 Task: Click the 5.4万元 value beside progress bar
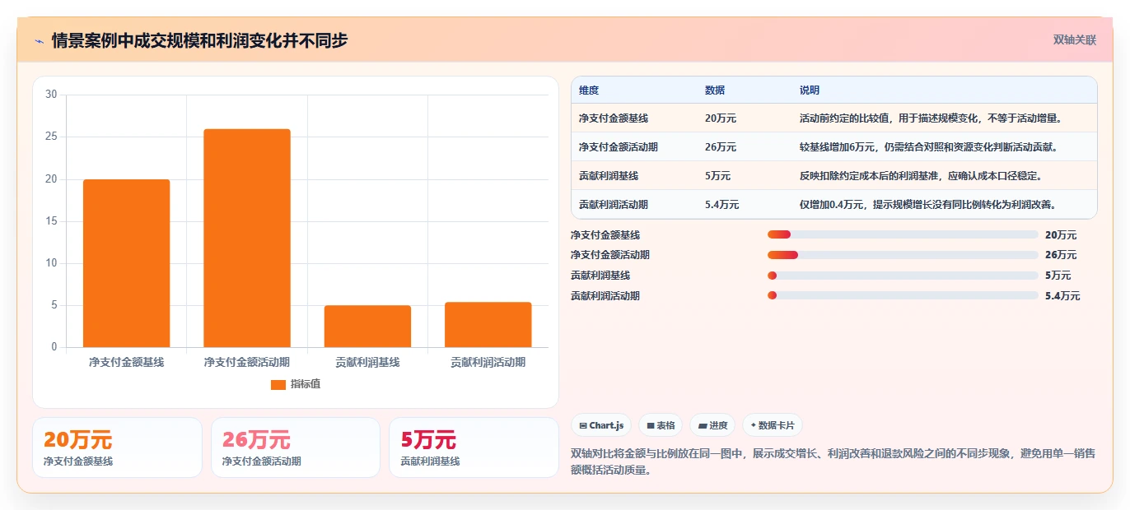click(1062, 295)
